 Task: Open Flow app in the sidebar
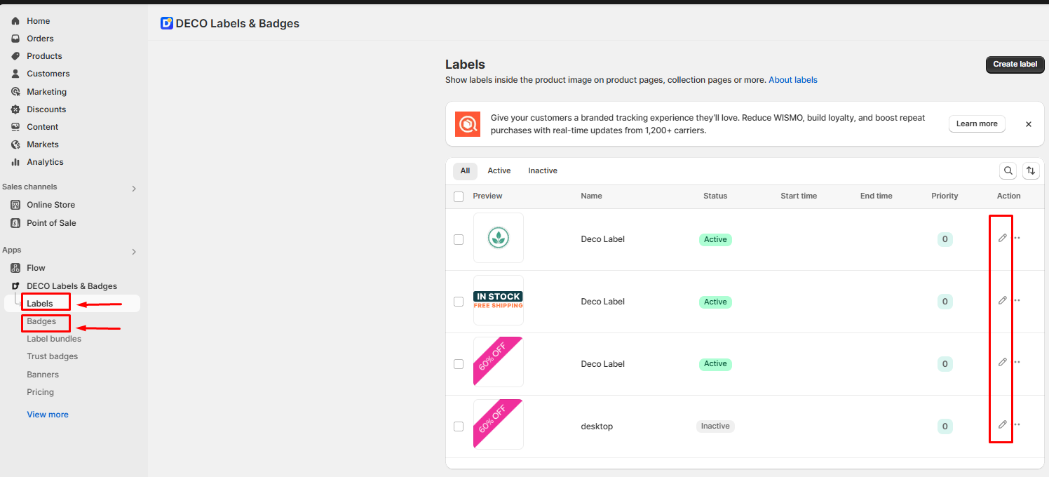click(x=36, y=268)
